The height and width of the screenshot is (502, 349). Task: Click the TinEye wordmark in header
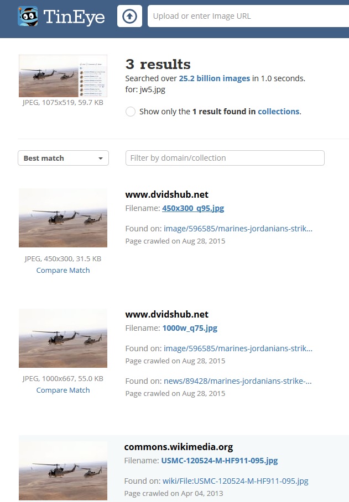[74, 17]
